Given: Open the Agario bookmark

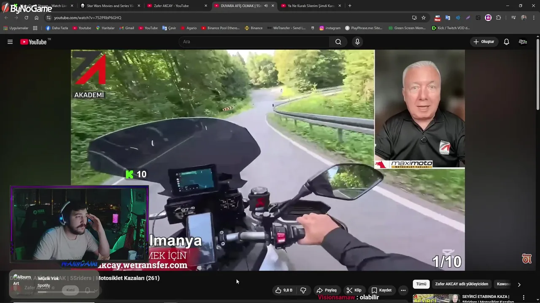Looking at the screenshot, I should (189, 28).
